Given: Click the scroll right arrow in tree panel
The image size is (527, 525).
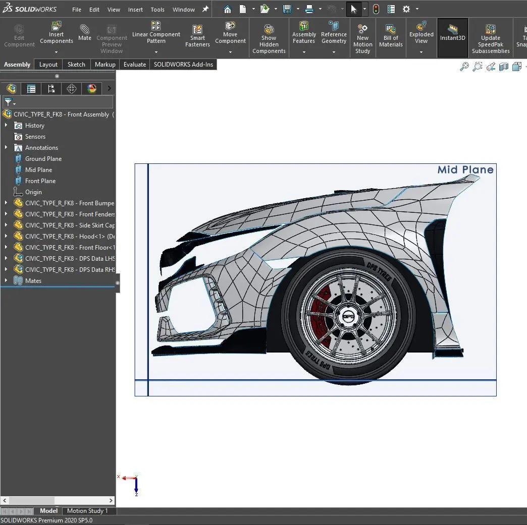Looking at the screenshot, I should (111, 500).
